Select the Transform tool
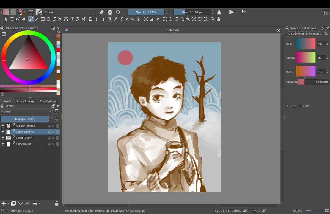This screenshot has height=214, width=330. [x=90, y=19]
